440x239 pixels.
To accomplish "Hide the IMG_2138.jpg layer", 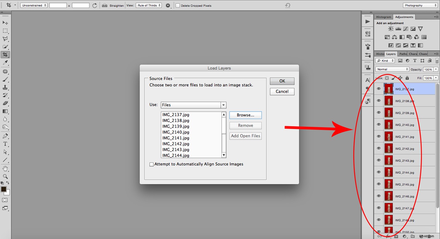I will (x=379, y=101).
